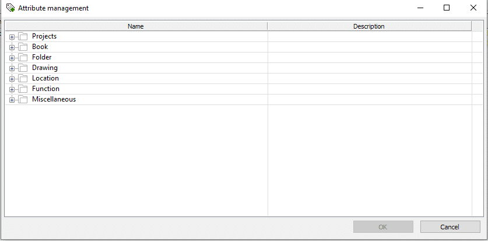
Task: Close the Attribute management window
Action: click(473, 8)
